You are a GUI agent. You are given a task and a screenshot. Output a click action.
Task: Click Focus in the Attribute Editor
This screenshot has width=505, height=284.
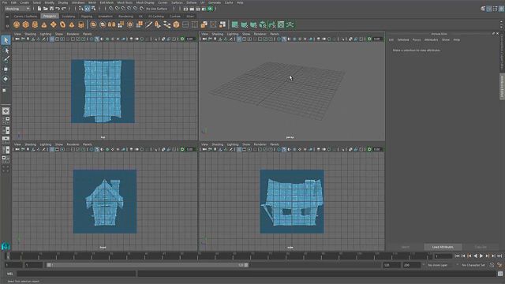point(417,39)
